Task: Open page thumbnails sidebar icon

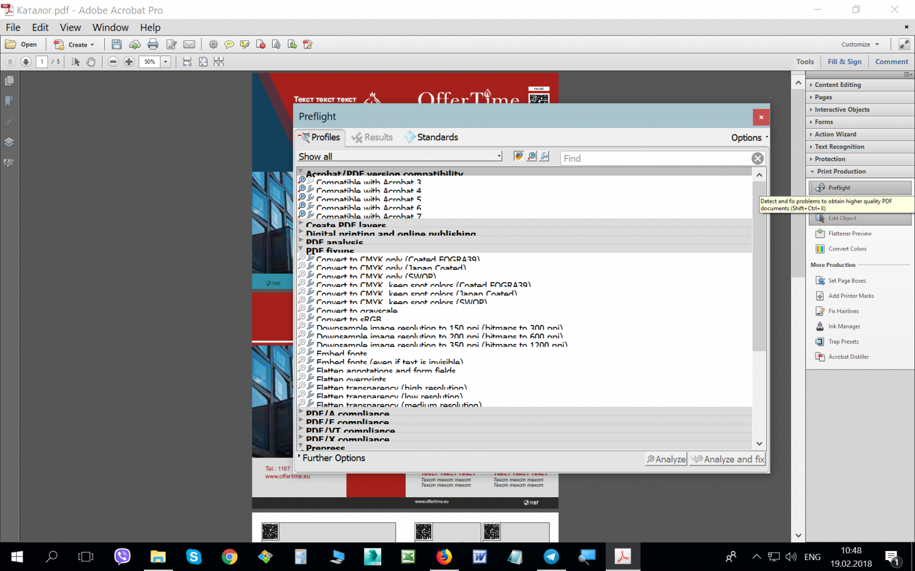Action: pyautogui.click(x=9, y=80)
